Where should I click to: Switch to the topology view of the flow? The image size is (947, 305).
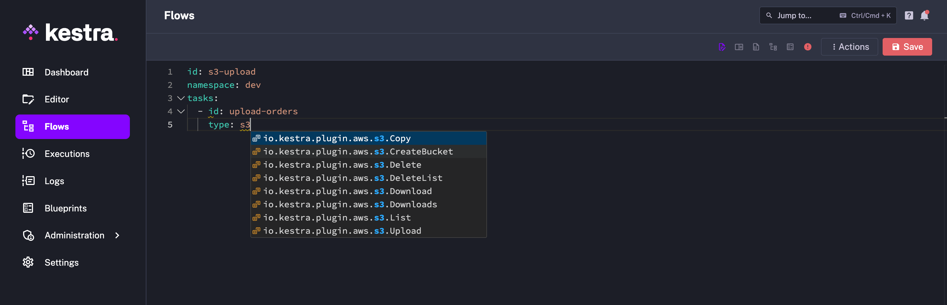click(x=773, y=47)
